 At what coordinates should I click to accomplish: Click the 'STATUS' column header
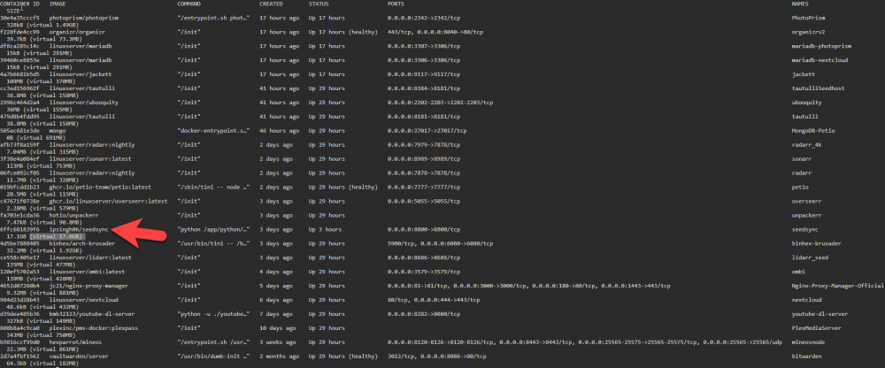pyautogui.click(x=319, y=4)
